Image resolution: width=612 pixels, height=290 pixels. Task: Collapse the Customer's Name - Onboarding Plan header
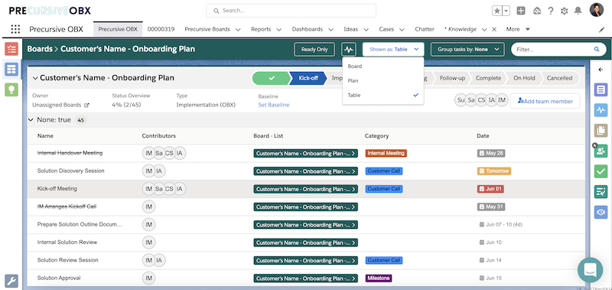tap(35, 78)
